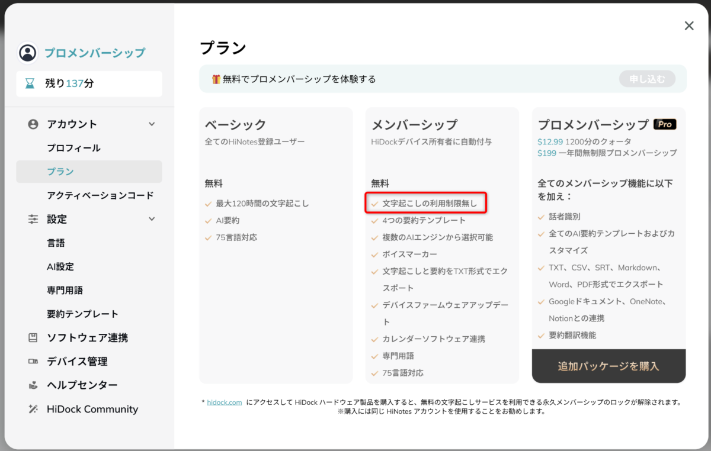Click the ソフトウェア連携 icon in the sidebar
The height and width of the screenshot is (451, 711).
pos(33,338)
